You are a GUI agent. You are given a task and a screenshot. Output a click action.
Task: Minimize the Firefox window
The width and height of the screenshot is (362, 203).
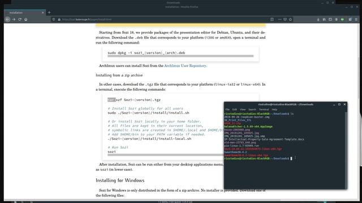(x=347, y=7)
